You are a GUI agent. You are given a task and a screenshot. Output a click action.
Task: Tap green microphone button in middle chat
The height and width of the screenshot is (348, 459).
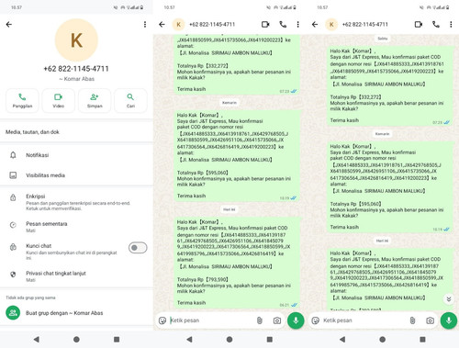tap(296, 320)
